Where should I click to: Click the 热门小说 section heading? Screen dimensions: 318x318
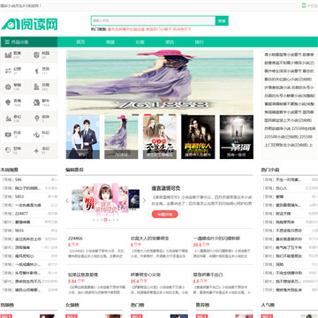pyautogui.click(x=270, y=170)
